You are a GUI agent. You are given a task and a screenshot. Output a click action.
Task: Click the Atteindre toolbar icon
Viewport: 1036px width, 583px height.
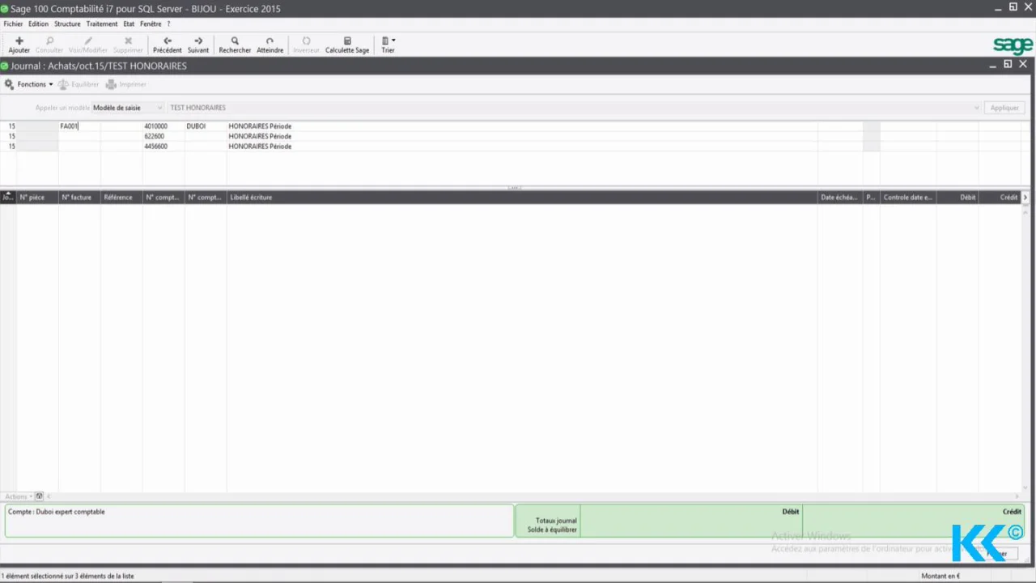click(270, 40)
